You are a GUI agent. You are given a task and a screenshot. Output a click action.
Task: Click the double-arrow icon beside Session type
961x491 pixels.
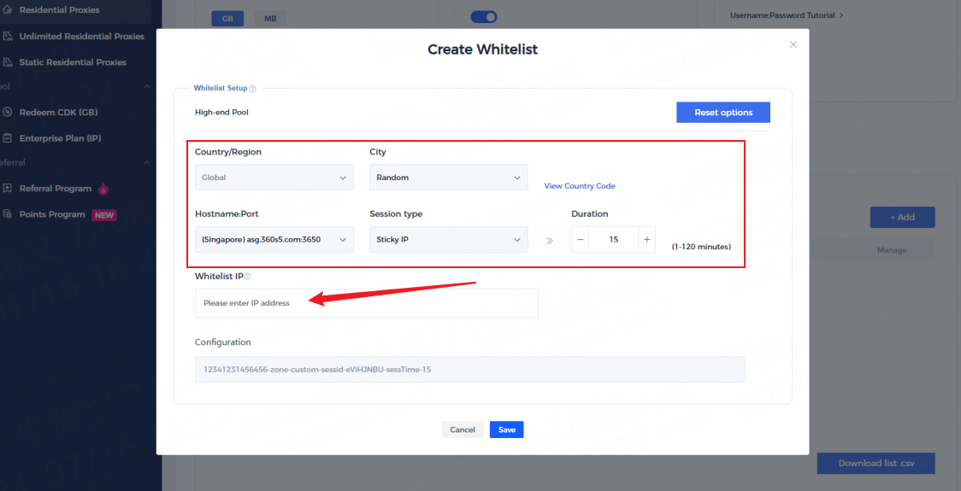click(x=549, y=241)
